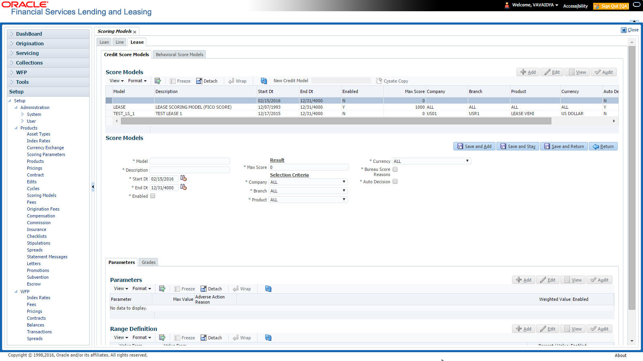Close the Scoring Models tab with its x
643x361 pixels.
click(x=135, y=32)
